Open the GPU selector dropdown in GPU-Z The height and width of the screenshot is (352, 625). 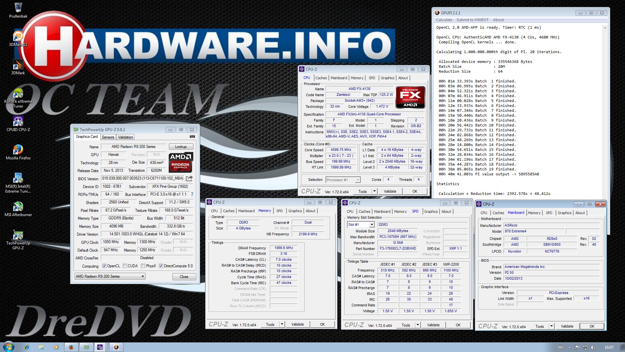pyautogui.click(x=110, y=276)
